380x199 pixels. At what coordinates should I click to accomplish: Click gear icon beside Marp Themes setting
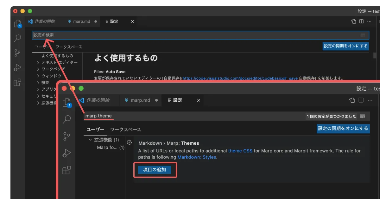pyautogui.click(x=129, y=142)
